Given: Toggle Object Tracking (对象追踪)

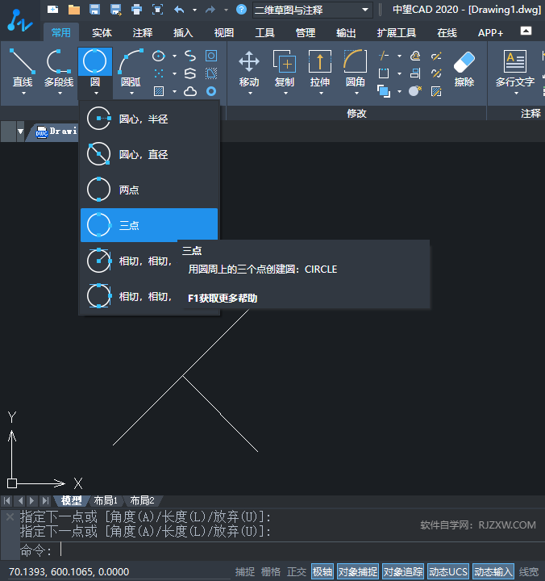Looking at the screenshot, I should [403, 572].
